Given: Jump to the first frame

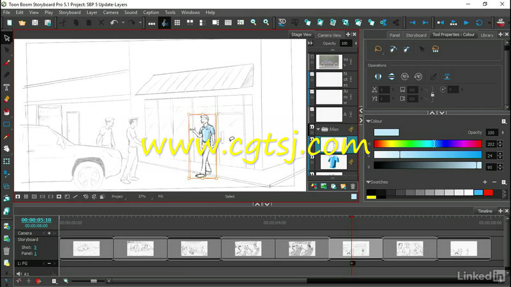Looking at the screenshot, I should point(441,22).
